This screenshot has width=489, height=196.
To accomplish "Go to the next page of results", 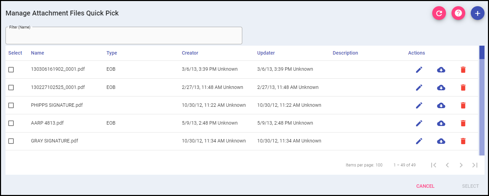I will 461,165.
